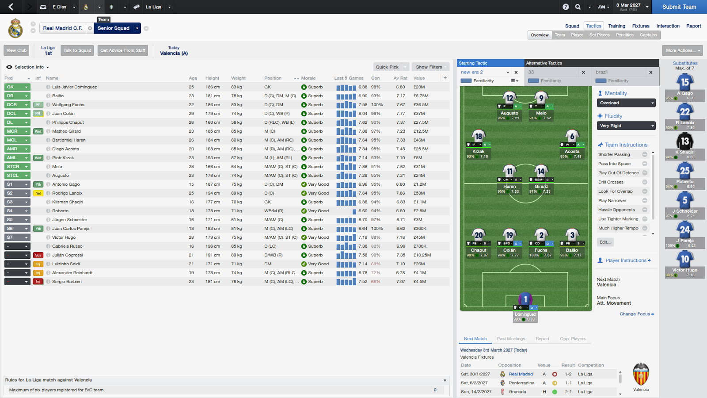The height and width of the screenshot is (398, 707).
Task: Click the round arrow icon next to Real Madrid C.F.
Action: [x=90, y=28]
